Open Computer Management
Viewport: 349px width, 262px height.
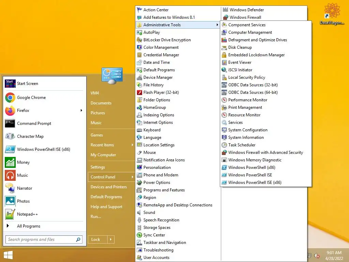coord(250,32)
